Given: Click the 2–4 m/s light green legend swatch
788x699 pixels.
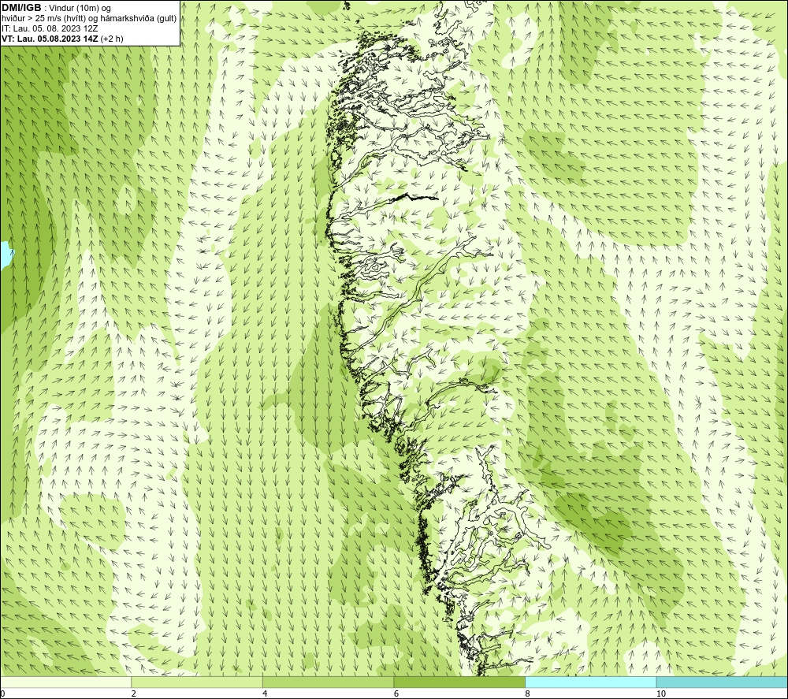Looking at the screenshot, I should click(197, 682).
